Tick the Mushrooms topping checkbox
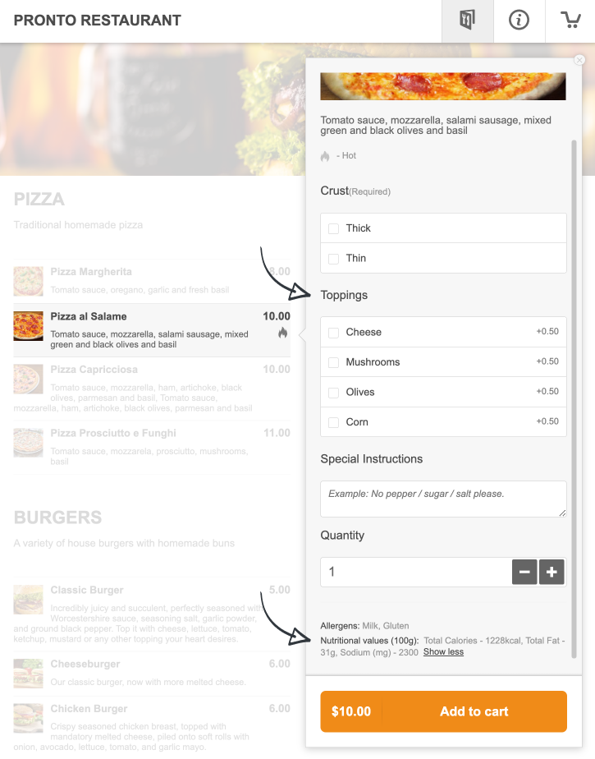The image size is (595, 759). [333, 362]
